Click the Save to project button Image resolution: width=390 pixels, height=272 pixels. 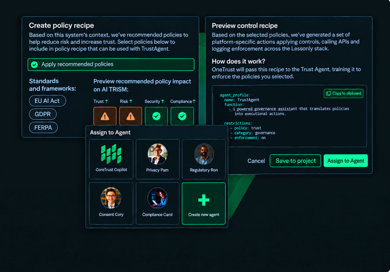(x=296, y=161)
